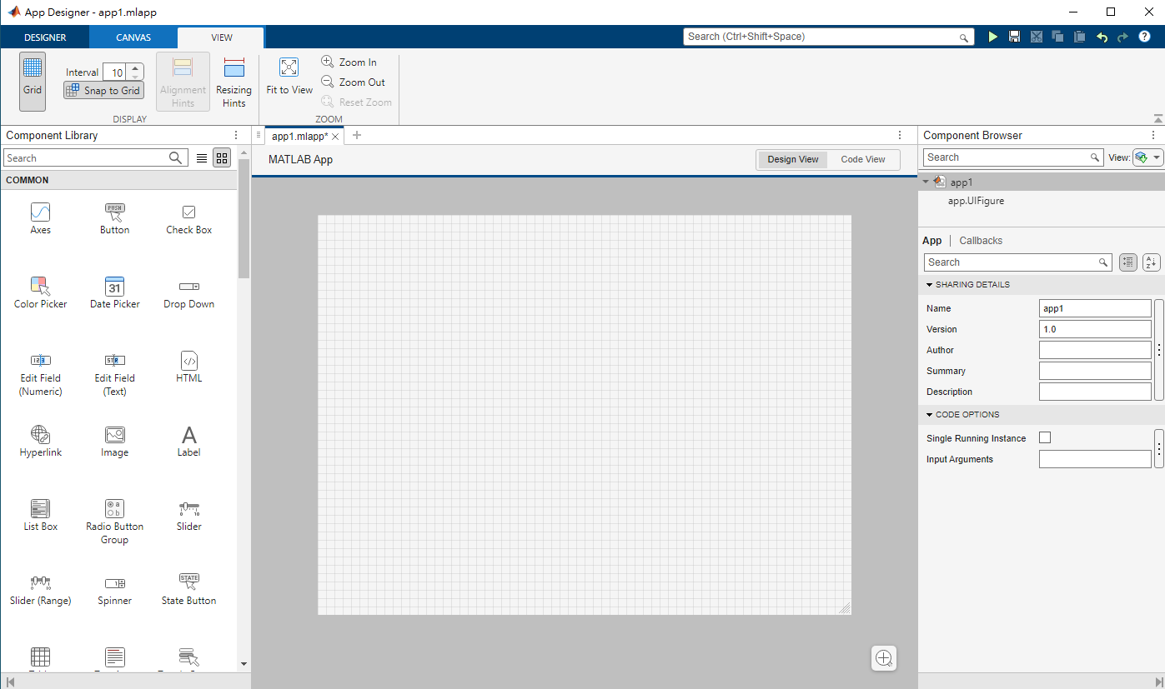Switch component library to list view
This screenshot has height=689, width=1165.
click(x=202, y=157)
